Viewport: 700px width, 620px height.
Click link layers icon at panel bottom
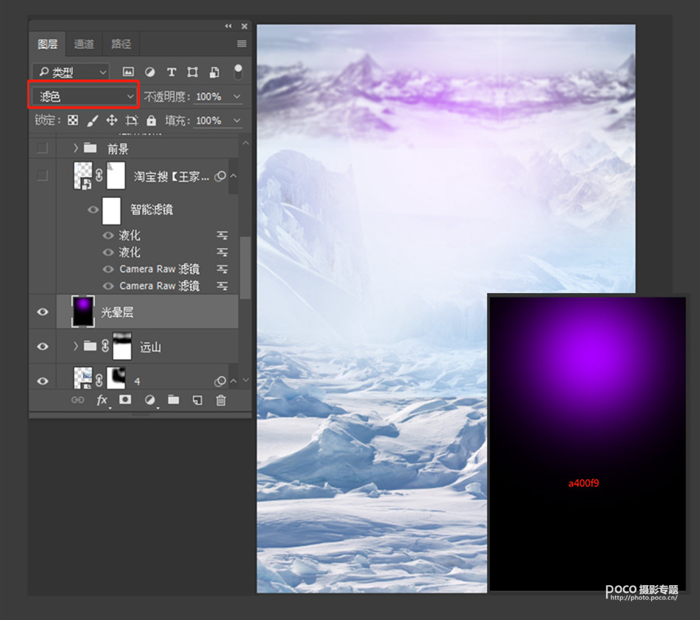click(78, 400)
